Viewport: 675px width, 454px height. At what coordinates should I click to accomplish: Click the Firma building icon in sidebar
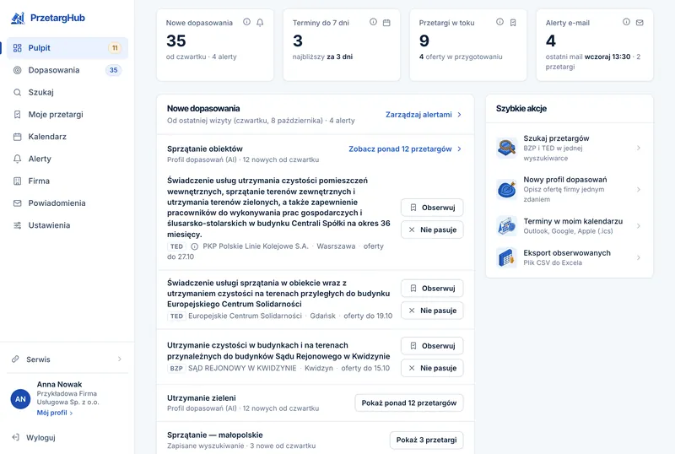coord(17,181)
